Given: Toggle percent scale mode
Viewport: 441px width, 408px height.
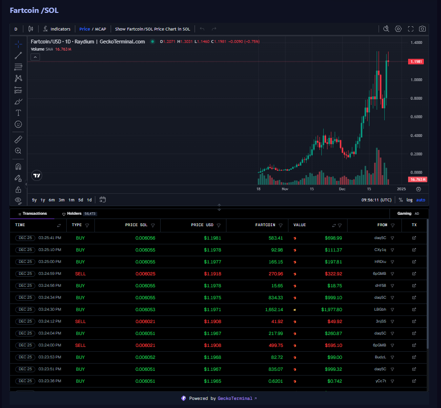Looking at the screenshot, I should coord(401,200).
